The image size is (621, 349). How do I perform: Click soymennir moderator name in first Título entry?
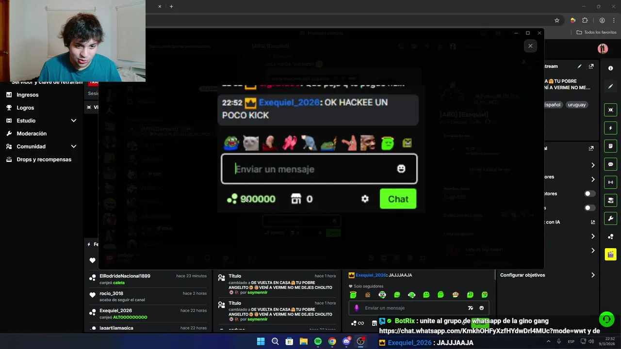[257, 292]
